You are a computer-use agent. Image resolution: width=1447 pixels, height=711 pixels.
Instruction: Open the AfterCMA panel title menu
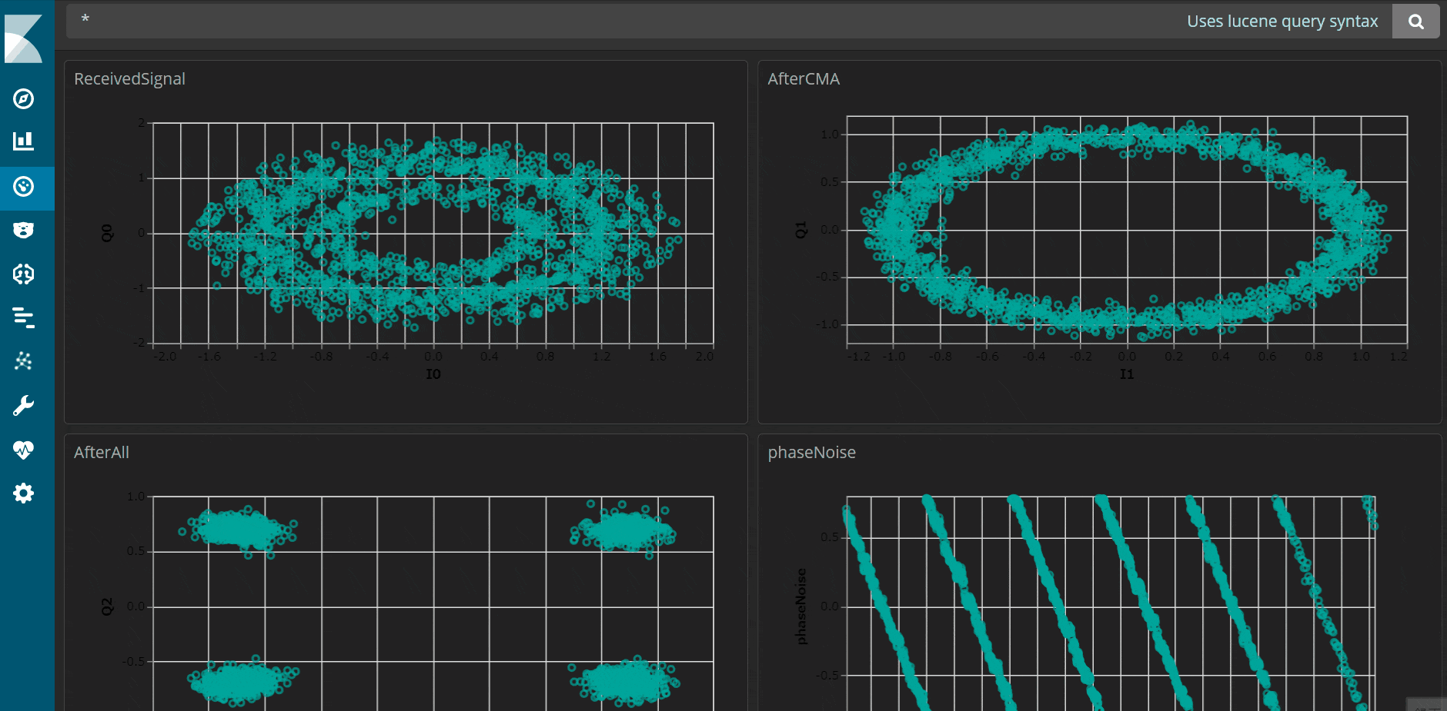(803, 78)
